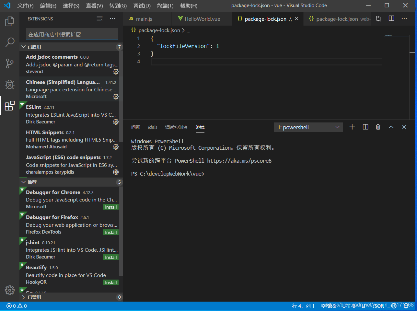Switch to 调试控制台 debug console tab

[176, 127]
